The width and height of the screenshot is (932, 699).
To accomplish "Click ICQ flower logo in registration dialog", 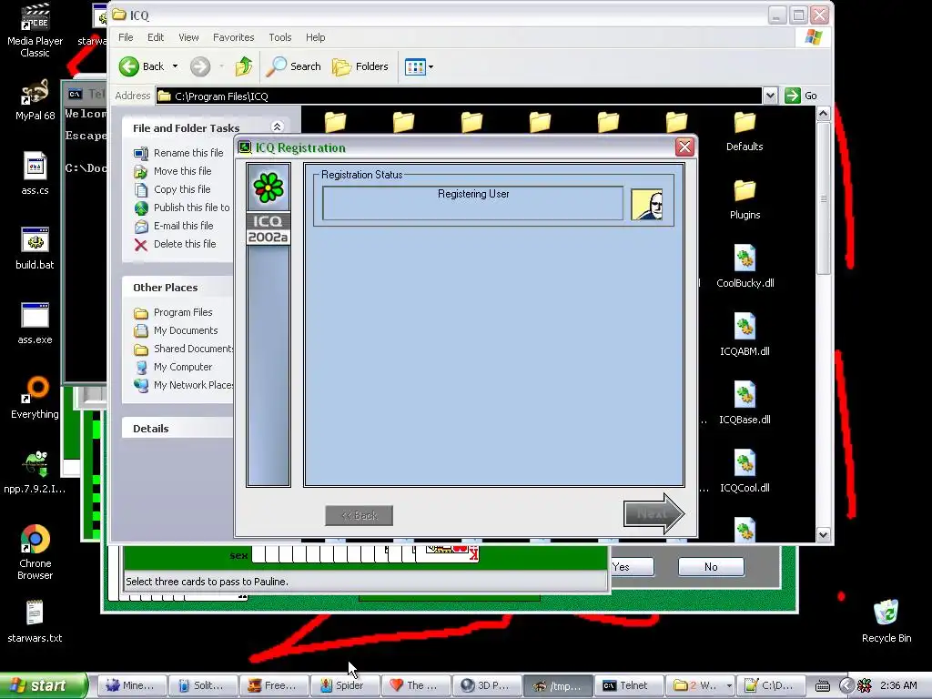I will (268, 187).
